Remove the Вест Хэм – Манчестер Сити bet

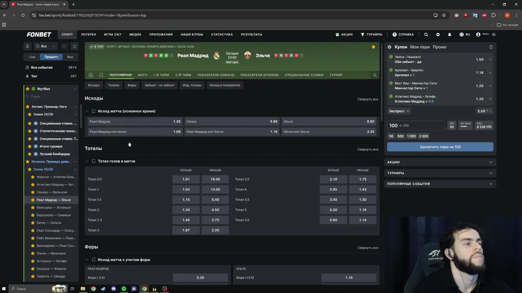[x=490, y=86]
